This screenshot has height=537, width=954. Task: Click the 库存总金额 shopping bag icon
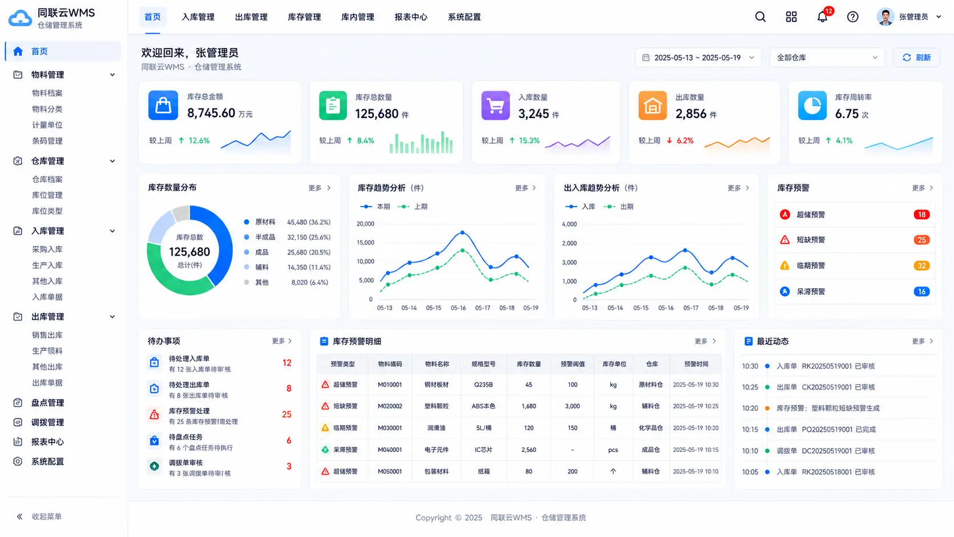pyautogui.click(x=163, y=106)
